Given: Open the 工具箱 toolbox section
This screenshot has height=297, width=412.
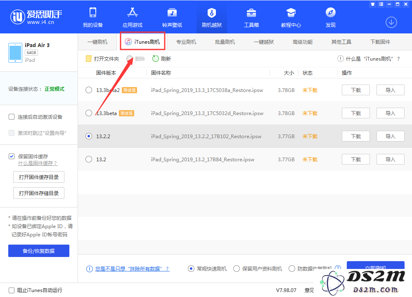Looking at the screenshot, I should click(x=251, y=17).
